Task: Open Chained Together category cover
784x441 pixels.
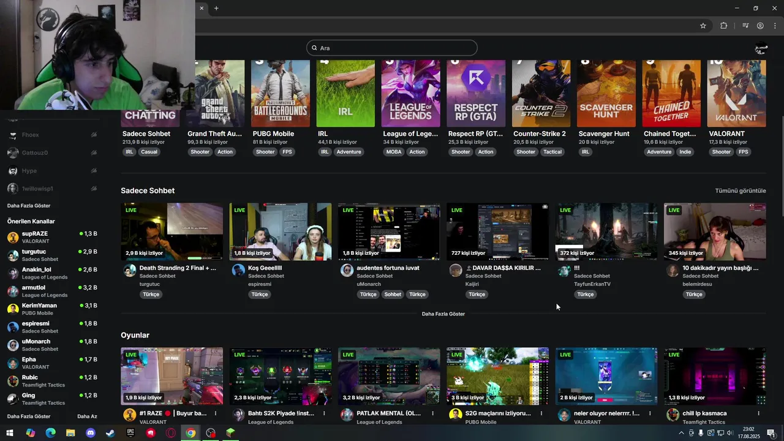Action: pos(671,94)
